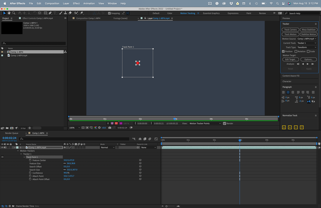Viewport: 321px width, 208px height.
Task: Choose the Eraser tool
Action: [70, 13]
